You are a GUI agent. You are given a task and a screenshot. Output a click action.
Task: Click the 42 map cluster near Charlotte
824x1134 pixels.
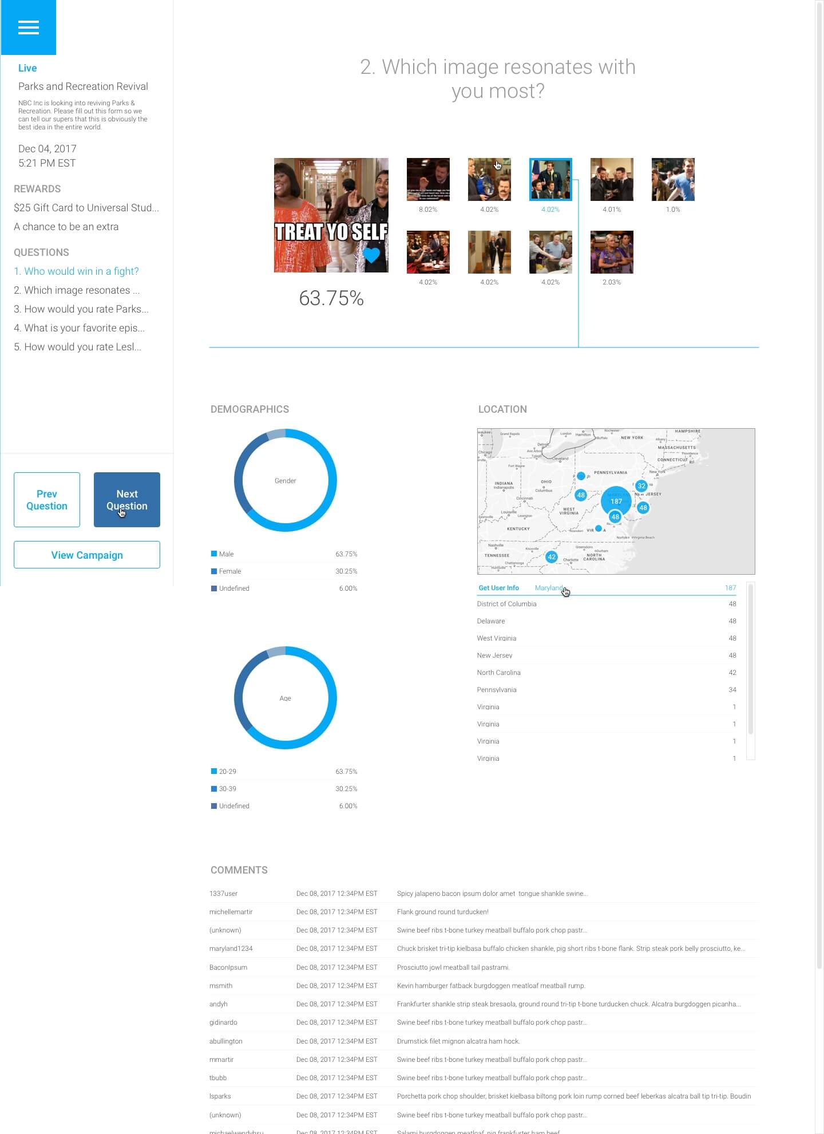click(x=552, y=556)
